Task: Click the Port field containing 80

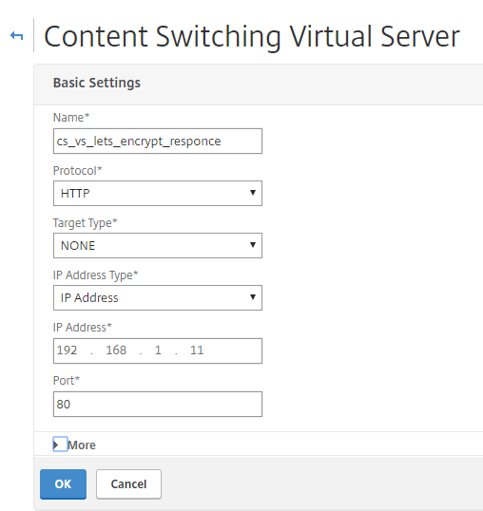Action: 158,404
